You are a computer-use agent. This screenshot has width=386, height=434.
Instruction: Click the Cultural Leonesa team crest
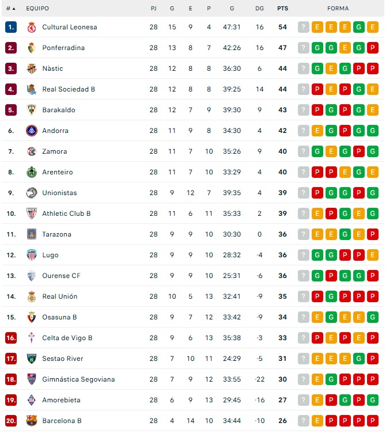pos(32,27)
